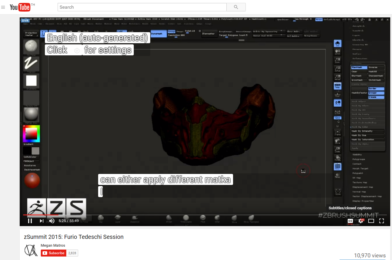Click the magnifier search button
The image size is (392, 260).
236,7
